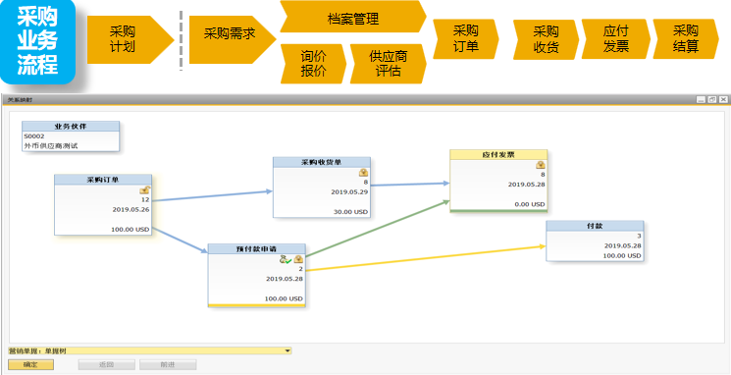This screenshot has height=375, width=731.
Task: Click the lock icon in 采购收货单 box
Action: click(364, 173)
